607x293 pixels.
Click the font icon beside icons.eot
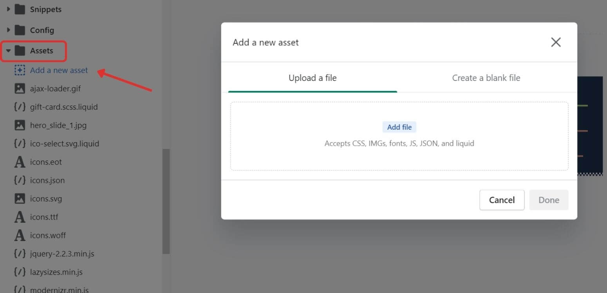(20, 162)
